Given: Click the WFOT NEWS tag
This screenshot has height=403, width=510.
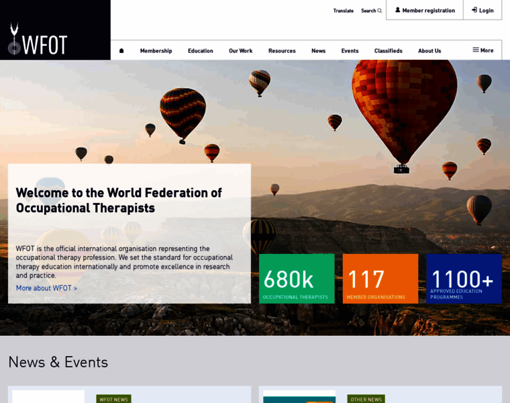Looking at the screenshot, I should [114, 399].
